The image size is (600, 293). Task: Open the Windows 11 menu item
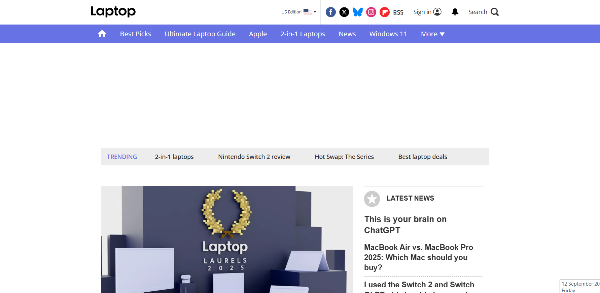point(388,34)
